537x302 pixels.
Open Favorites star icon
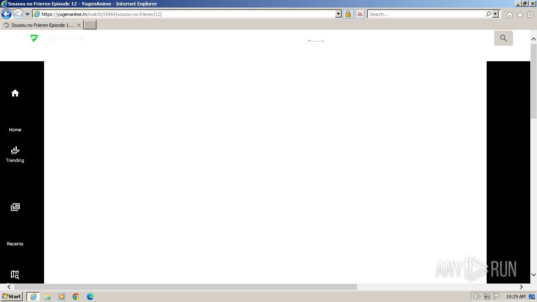click(x=520, y=15)
